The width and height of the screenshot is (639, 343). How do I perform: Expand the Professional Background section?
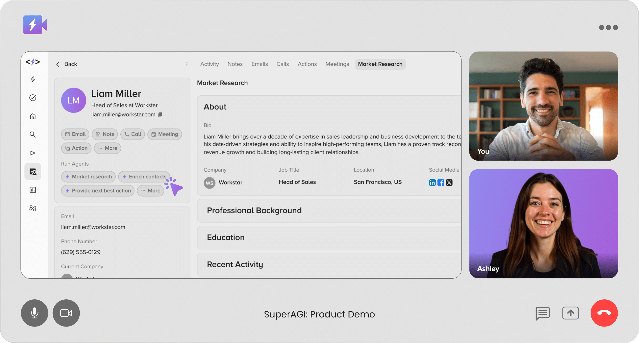click(x=329, y=211)
